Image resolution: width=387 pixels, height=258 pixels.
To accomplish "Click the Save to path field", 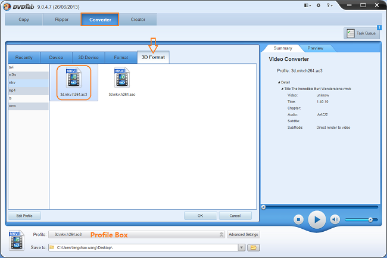I will click(x=143, y=248).
